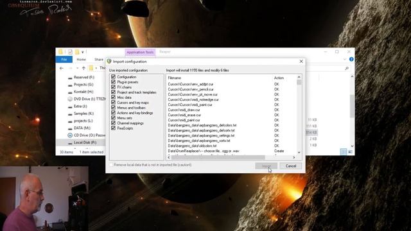Toggle Cursors and key maps checkbox

coord(113,103)
